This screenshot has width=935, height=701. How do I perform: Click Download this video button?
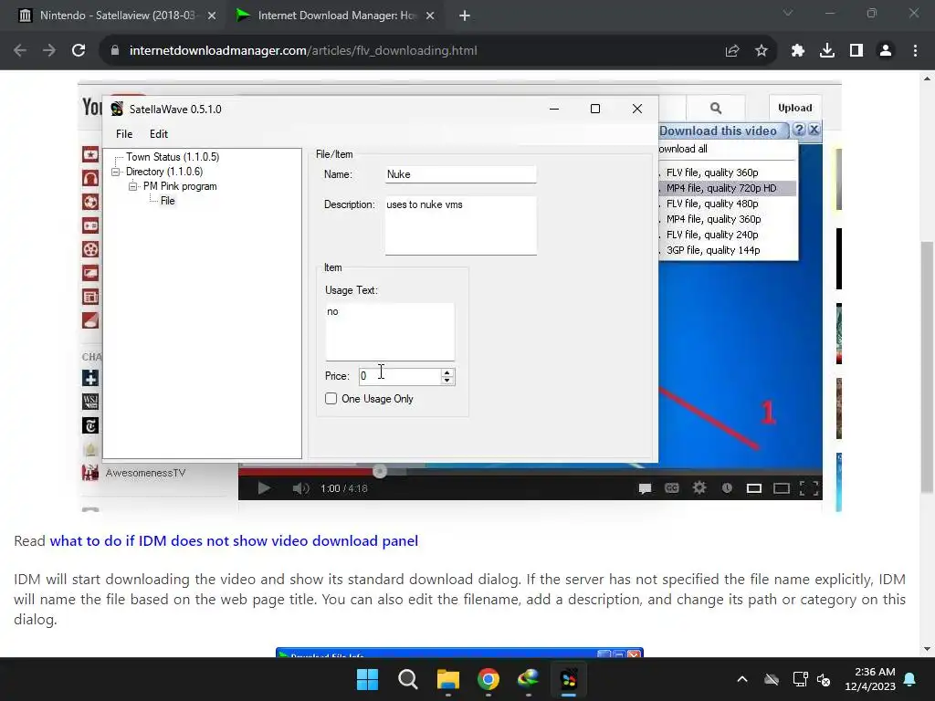[718, 131]
